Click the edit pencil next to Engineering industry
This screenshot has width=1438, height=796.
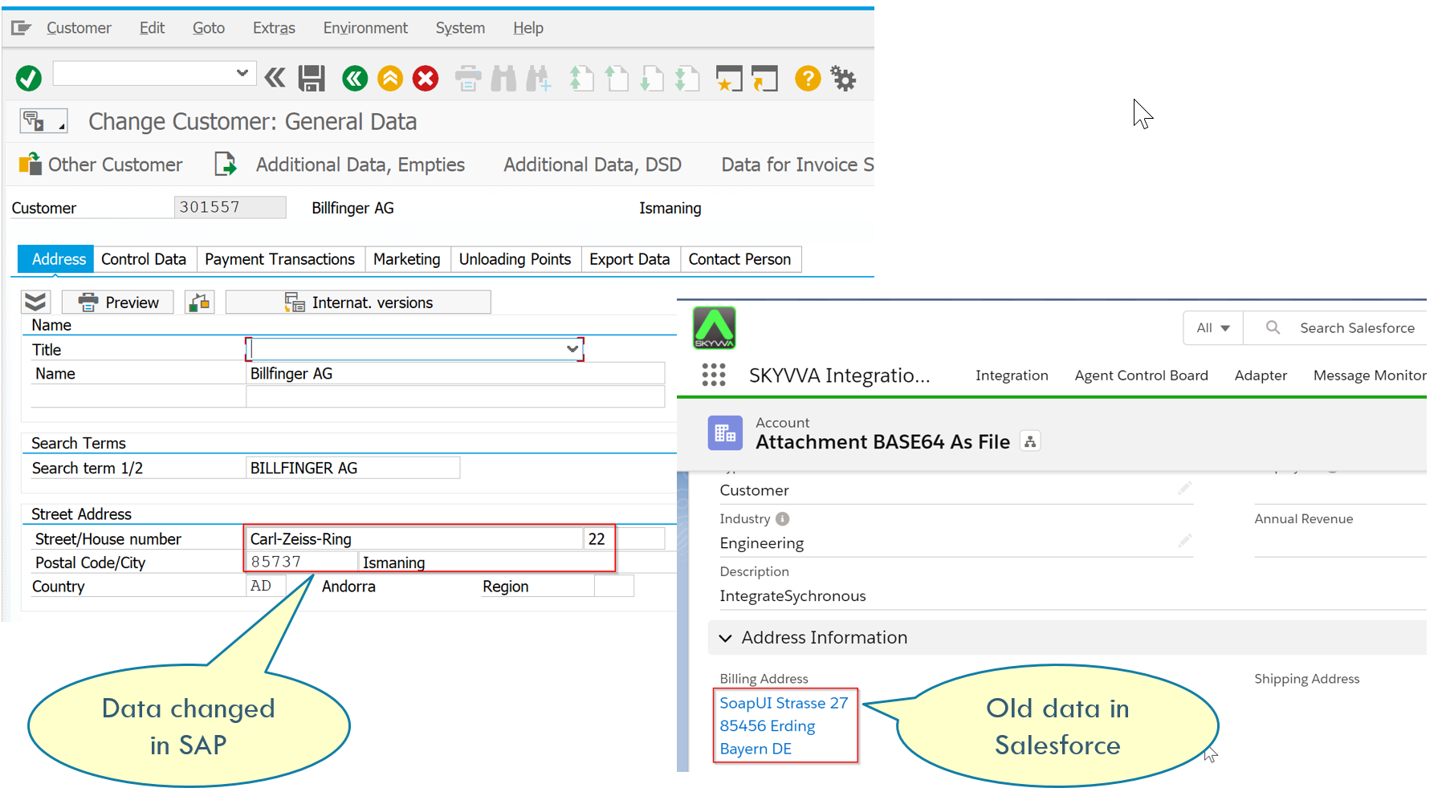click(x=1184, y=540)
